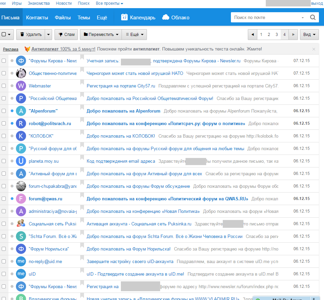
Task: Go to the next page arrow
Action: (x=293, y=35)
